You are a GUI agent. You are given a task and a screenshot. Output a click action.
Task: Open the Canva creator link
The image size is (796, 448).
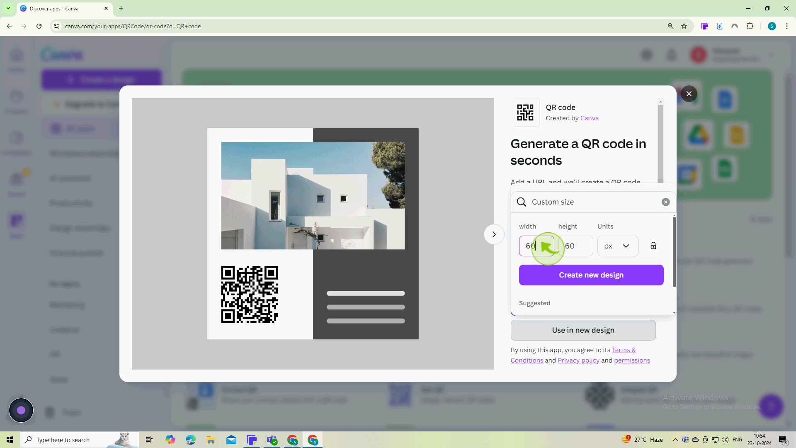pyautogui.click(x=589, y=118)
